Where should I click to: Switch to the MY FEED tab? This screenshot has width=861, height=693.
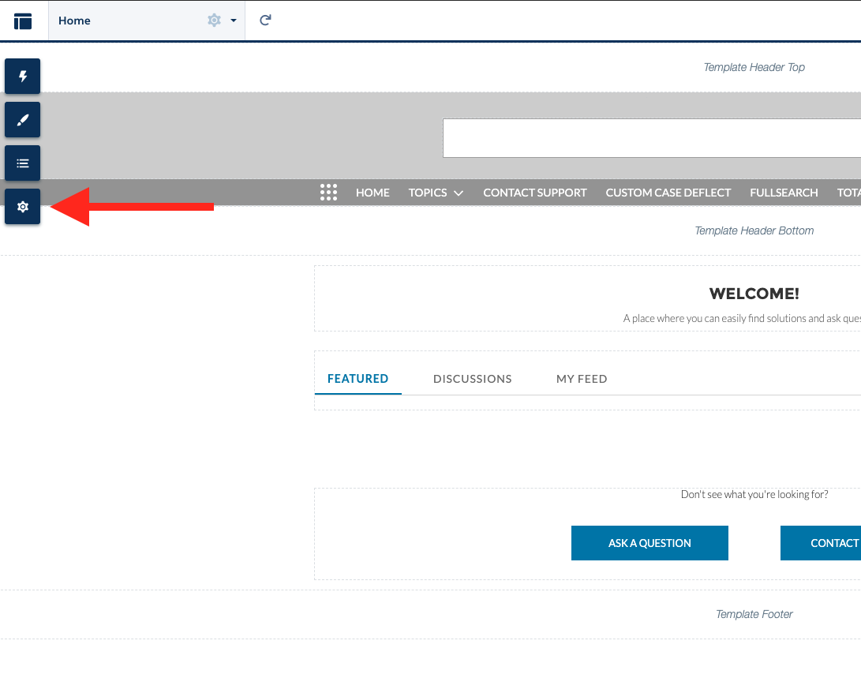pyautogui.click(x=582, y=379)
